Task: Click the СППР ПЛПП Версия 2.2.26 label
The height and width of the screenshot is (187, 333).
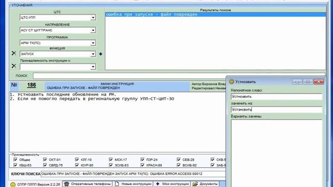Action: [39, 184]
